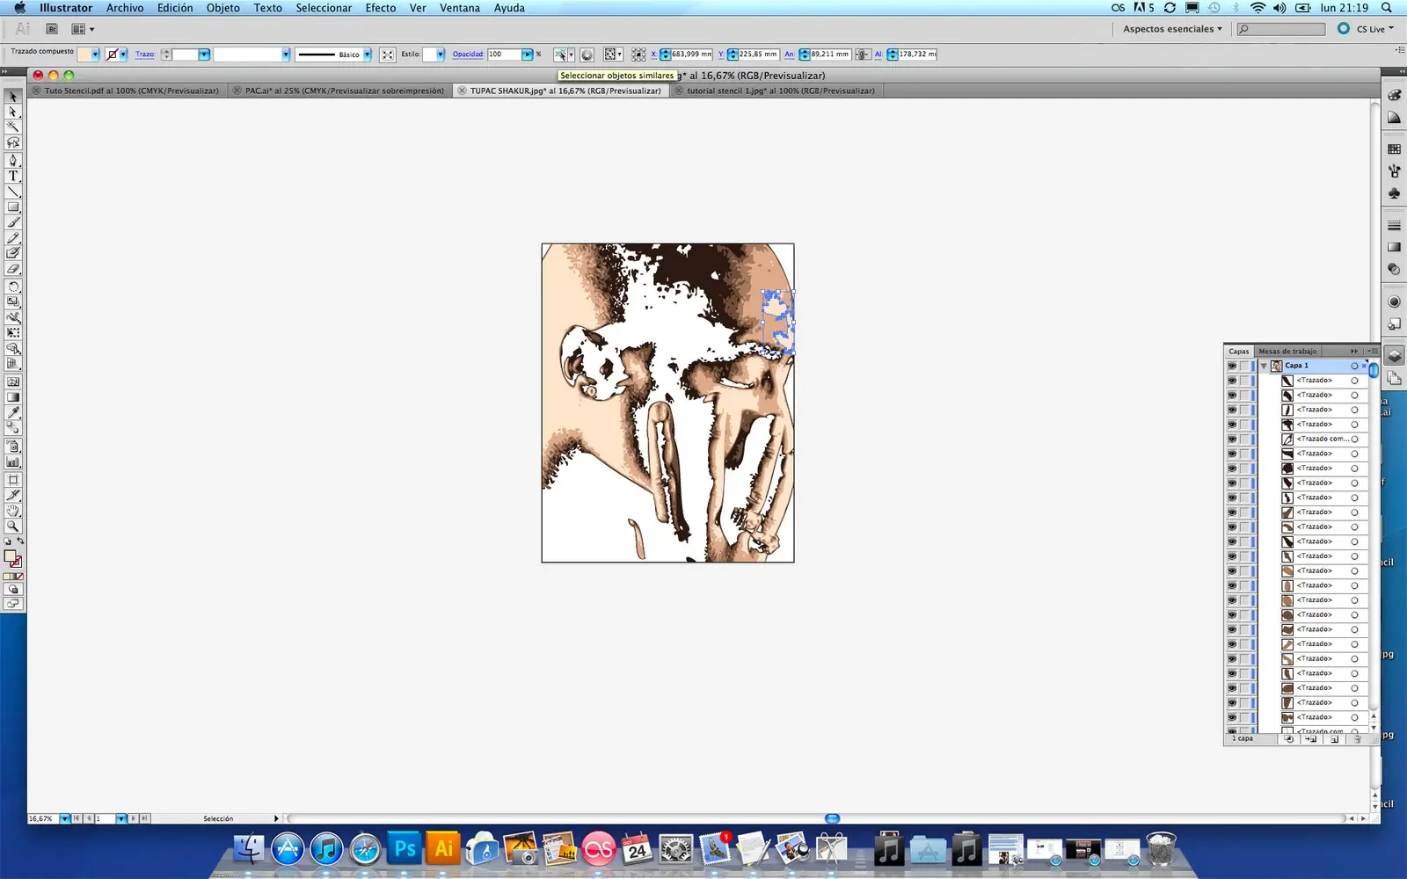Click target circle of first Trazado sublayer

pos(1354,381)
